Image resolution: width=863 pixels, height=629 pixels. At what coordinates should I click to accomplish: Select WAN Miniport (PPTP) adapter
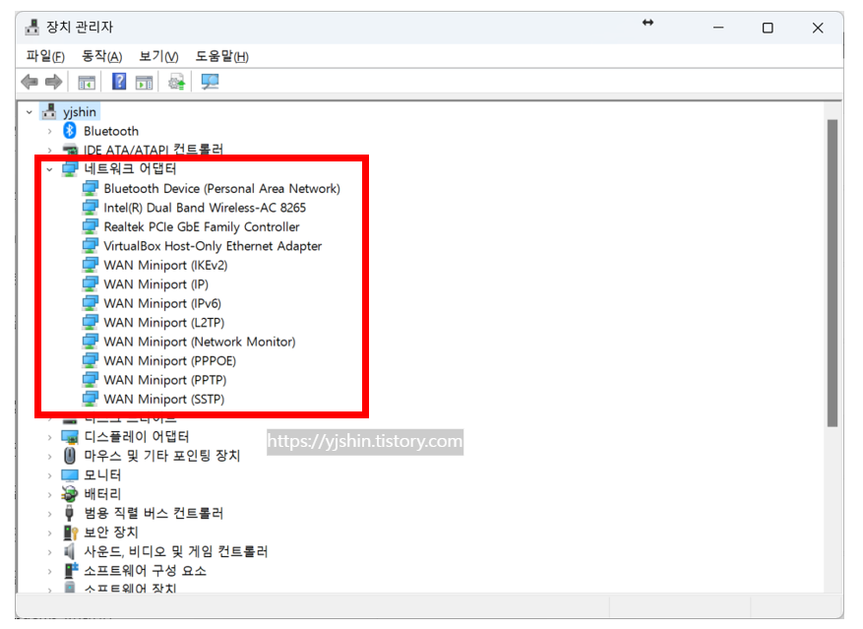point(165,380)
